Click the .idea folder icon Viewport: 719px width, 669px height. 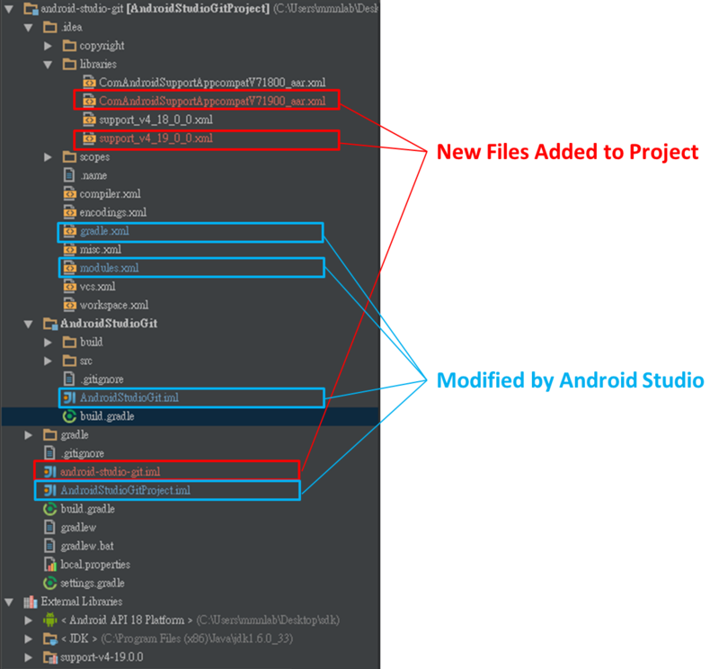coord(50,27)
